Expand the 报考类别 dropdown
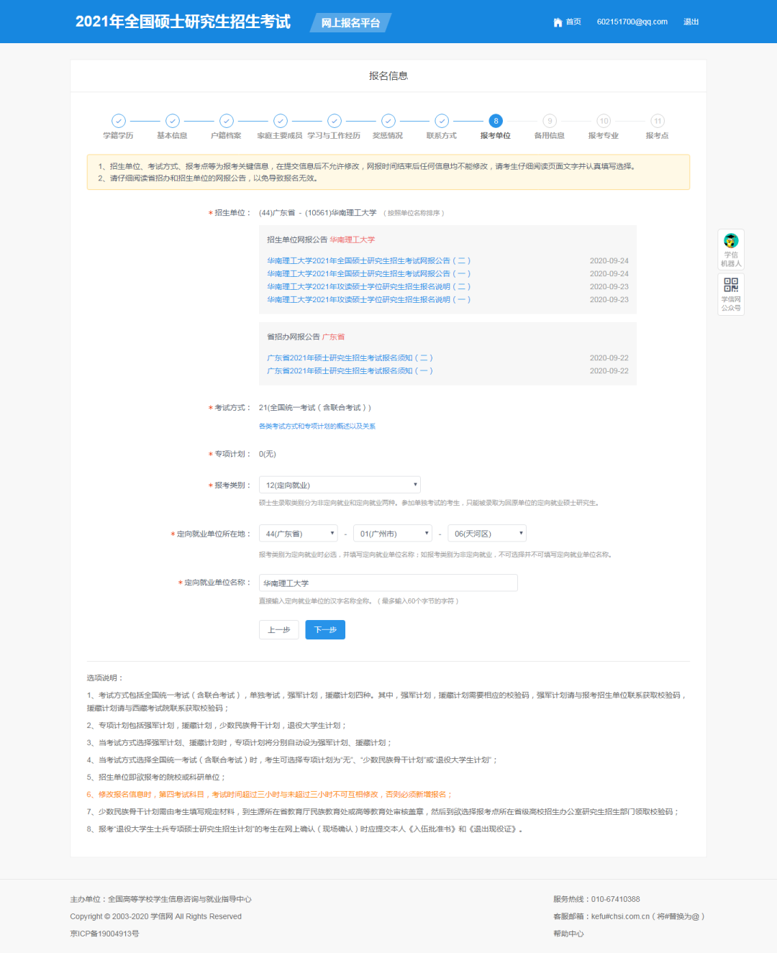The height and width of the screenshot is (953, 777). [340, 485]
